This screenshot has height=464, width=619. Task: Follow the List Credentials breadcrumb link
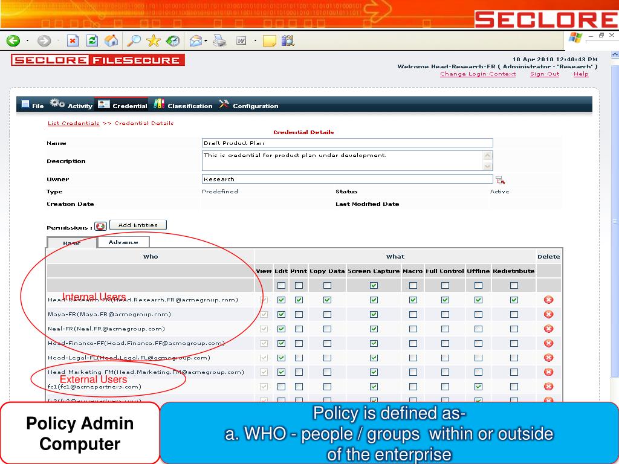[x=73, y=123]
